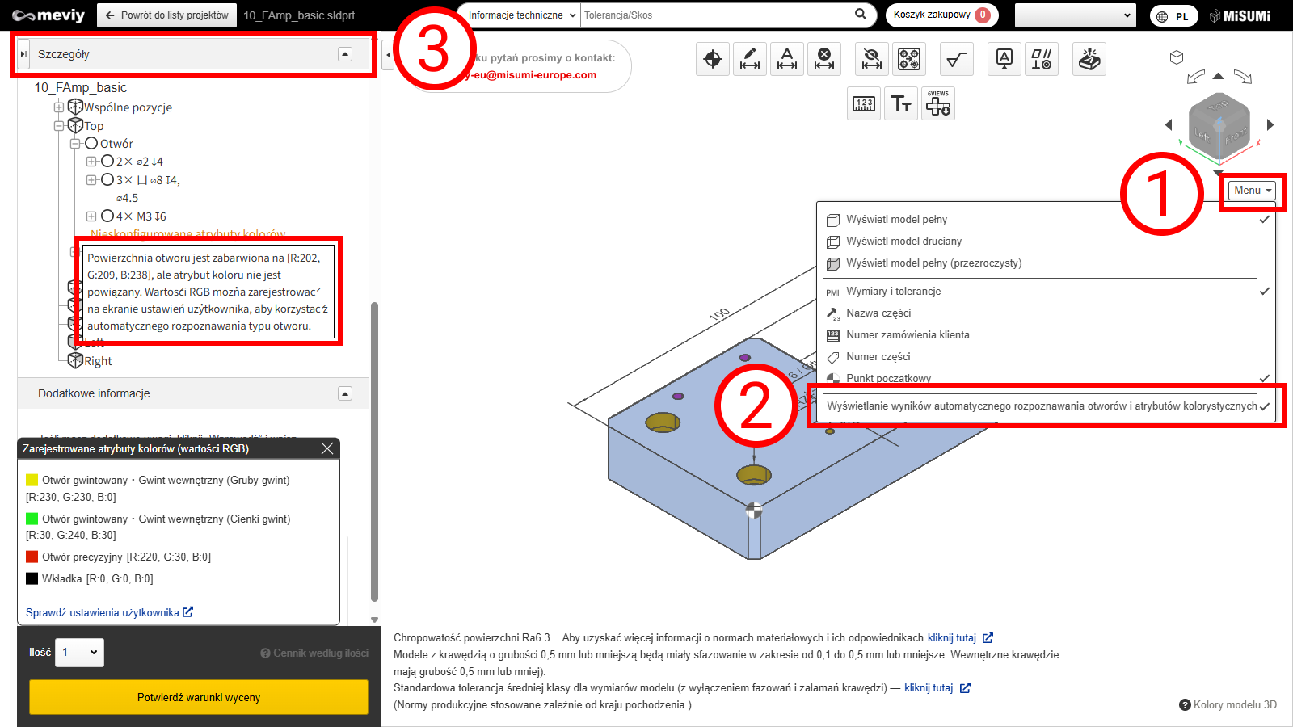Screen dimensions: 1293x727
Task: Click the geometric tolerance tool icon
Action: (1042, 59)
